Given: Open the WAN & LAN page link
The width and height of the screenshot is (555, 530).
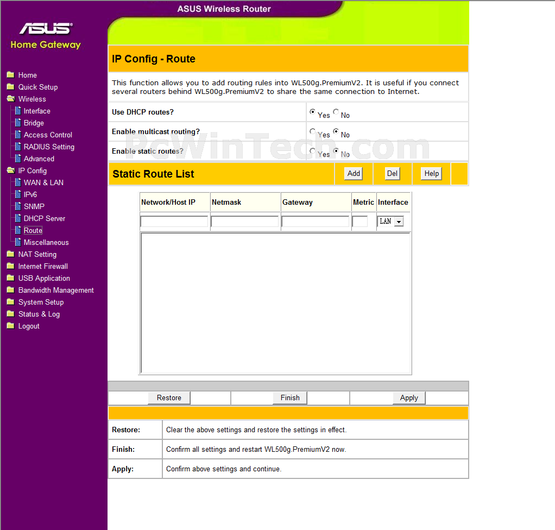Looking at the screenshot, I should pos(43,182).
